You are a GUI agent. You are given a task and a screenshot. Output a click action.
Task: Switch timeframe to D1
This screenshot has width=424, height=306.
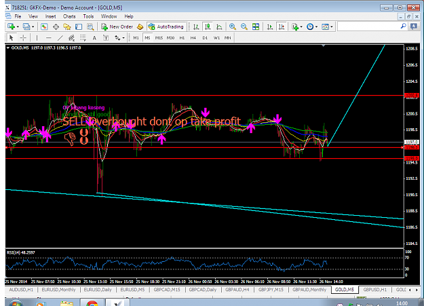pos(205,38)
